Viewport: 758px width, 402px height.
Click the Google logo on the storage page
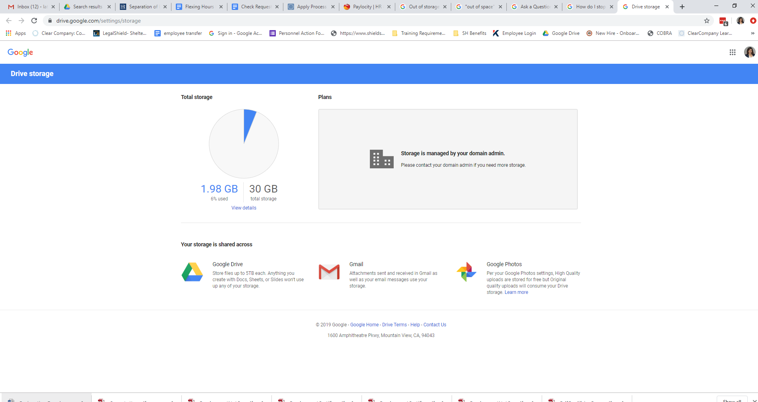[x=20, y=52]
